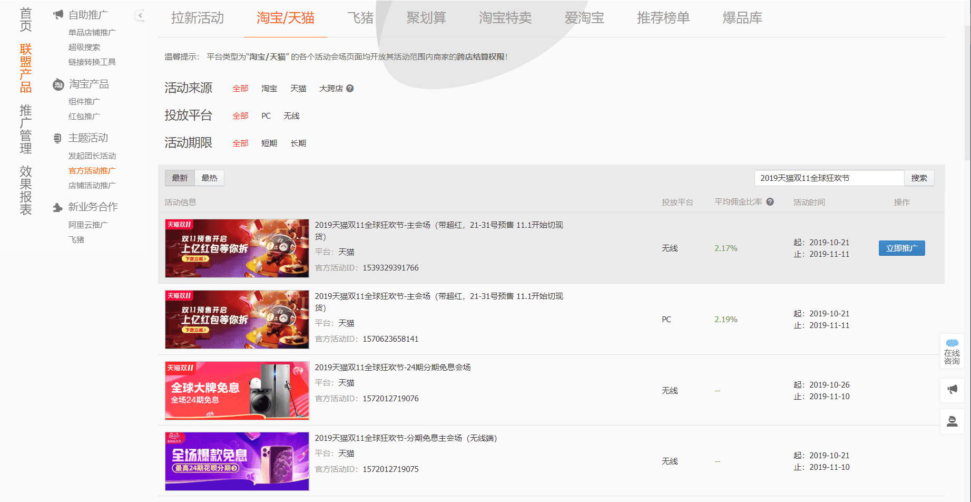Collapse the left sidebar with arrow icon
This screenshot has height=502, width=971.
point(140,16)
